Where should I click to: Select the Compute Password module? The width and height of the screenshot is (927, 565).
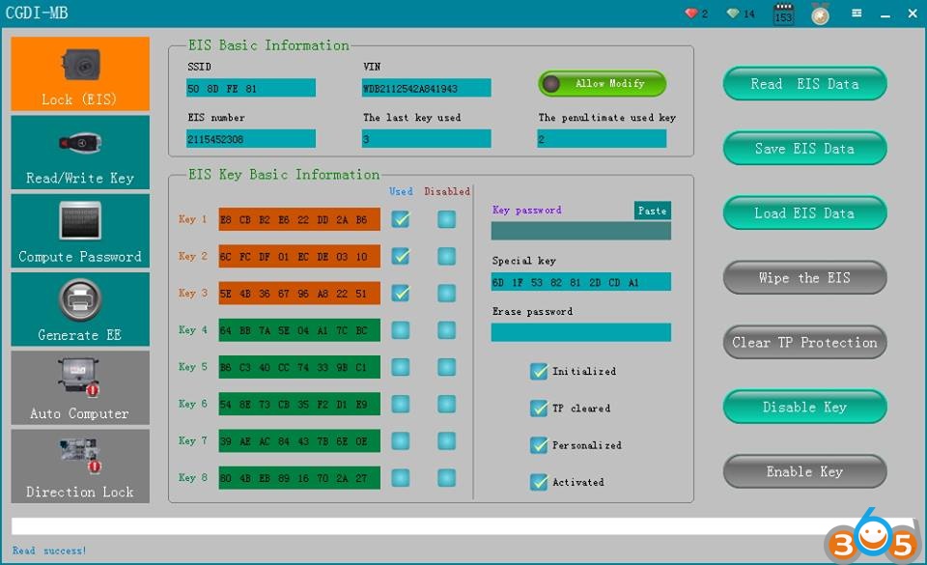tap(80, 231)
